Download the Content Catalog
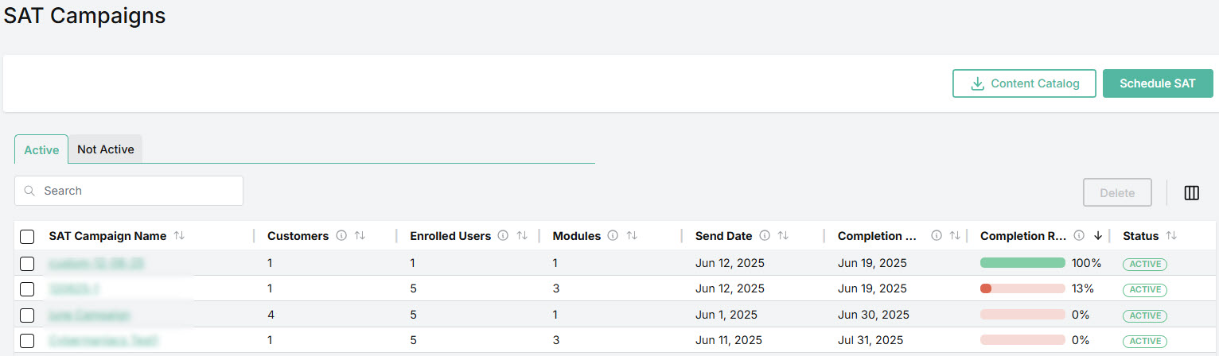This screenshot has height=356, width=1219. point(1024,83)
